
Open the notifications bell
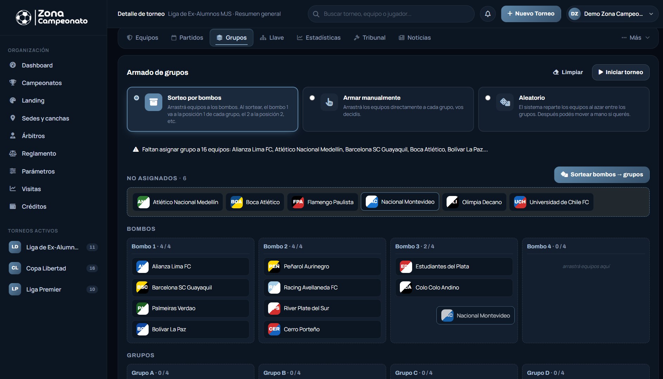coord(488,14)
